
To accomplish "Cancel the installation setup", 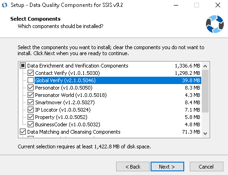I will click(x=206, y=167).
